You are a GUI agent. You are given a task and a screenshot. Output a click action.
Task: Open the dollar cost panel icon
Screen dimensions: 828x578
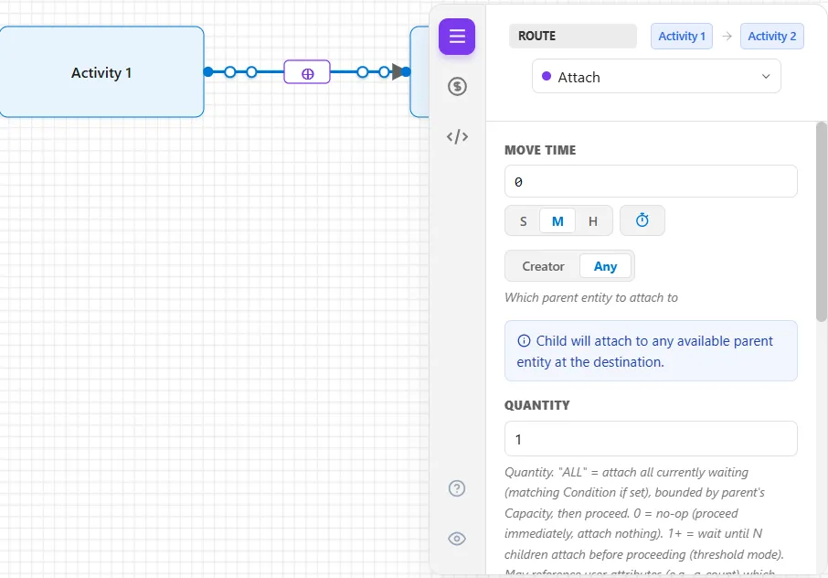[457, 86]
